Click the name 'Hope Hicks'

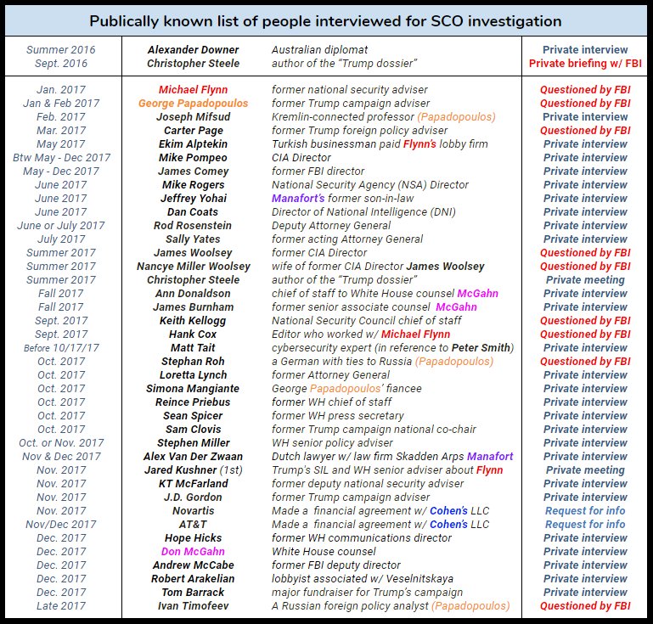click(x=194, y=538)
